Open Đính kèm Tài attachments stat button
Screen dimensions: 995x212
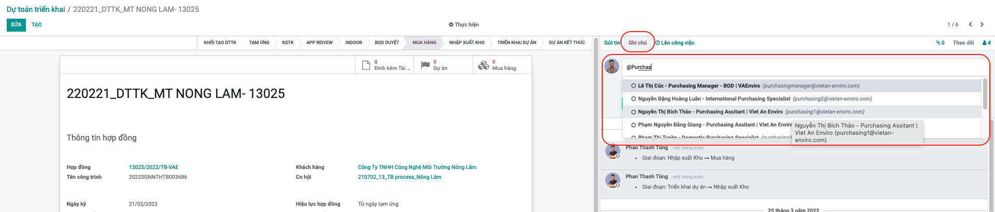[x=385, y=65]
